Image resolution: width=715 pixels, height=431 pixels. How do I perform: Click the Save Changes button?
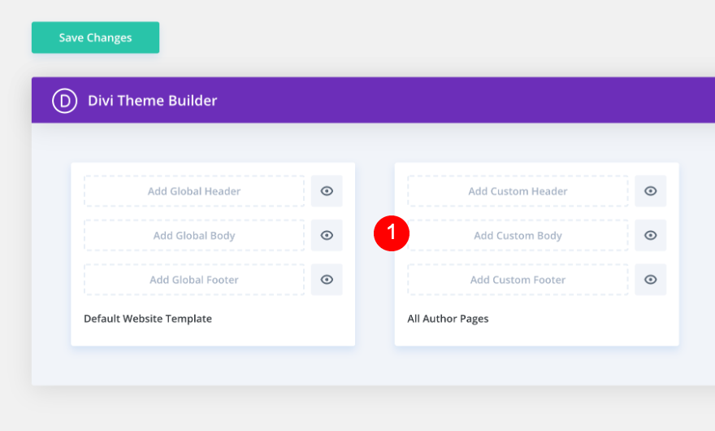95,37
